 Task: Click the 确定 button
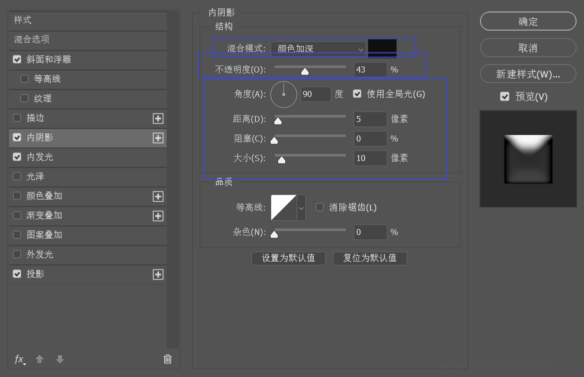[527, 21]
